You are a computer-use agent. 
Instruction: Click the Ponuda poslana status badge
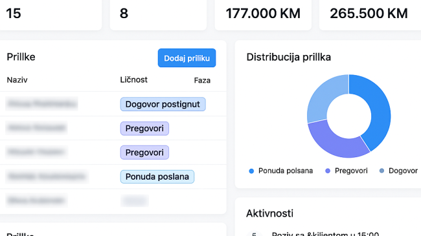(157, 177)
